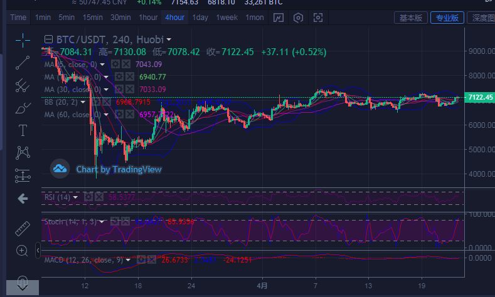The width and height of the screenshot is (495, 297).
Task: Open the 深度图 depth chart view
Action: click(x=482, y=18)
